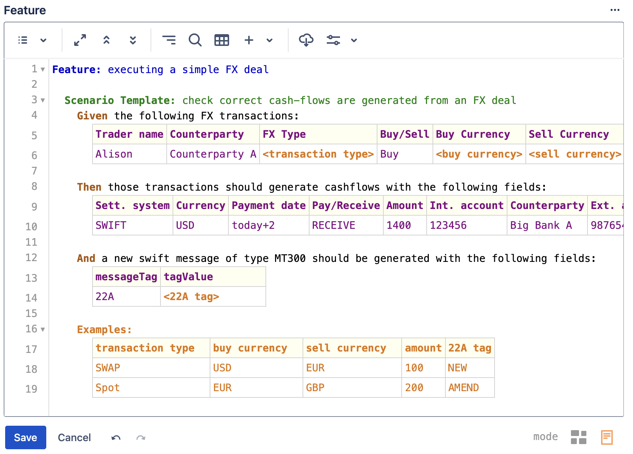This screenshot has height=454, width=633.
Task: Click the '1400' amount cell
Action: pyautogui.click(x=405, y=225)
